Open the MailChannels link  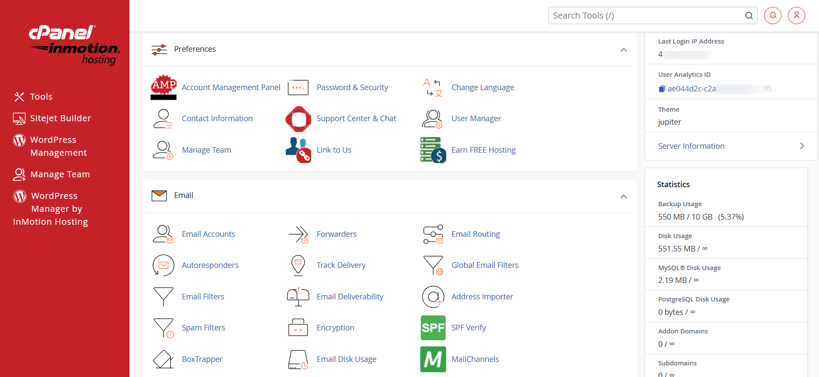[475, 359]
